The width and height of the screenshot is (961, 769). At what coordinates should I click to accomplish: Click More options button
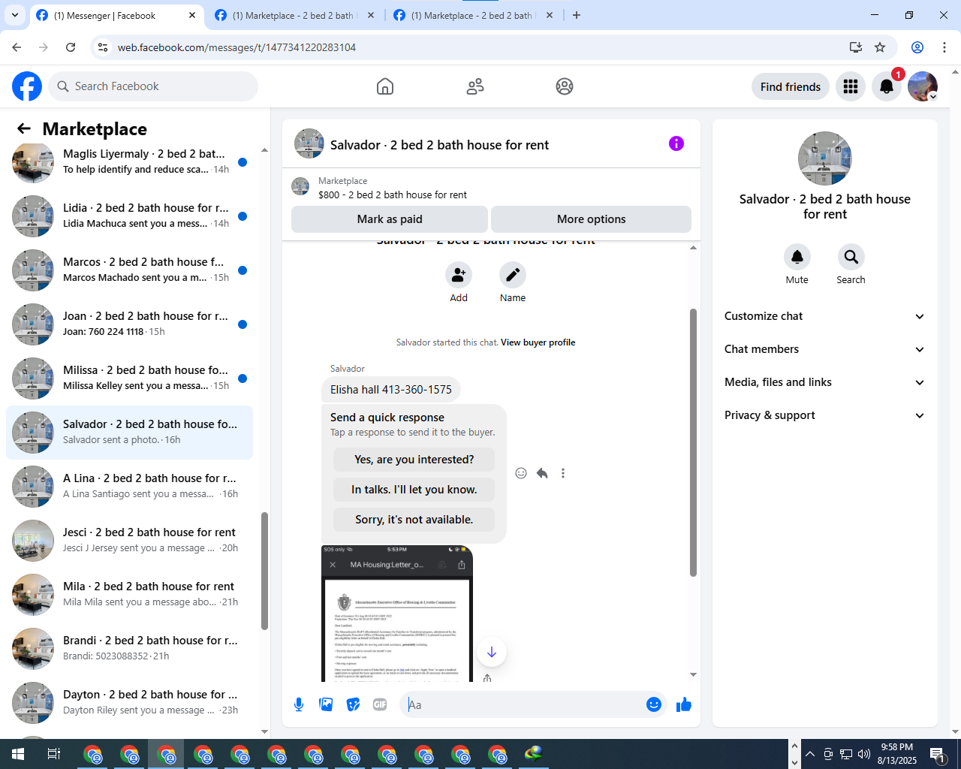pyautogui.click(x=591, y=219)
